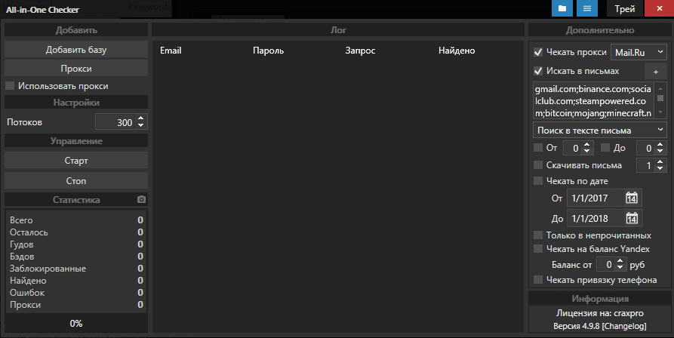Click the Лицензия на: craxpro text

click(x=599, y=313)
